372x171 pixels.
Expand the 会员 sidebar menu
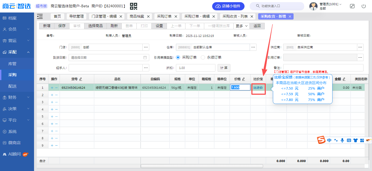pyautogui.click(x=17, y=29)
